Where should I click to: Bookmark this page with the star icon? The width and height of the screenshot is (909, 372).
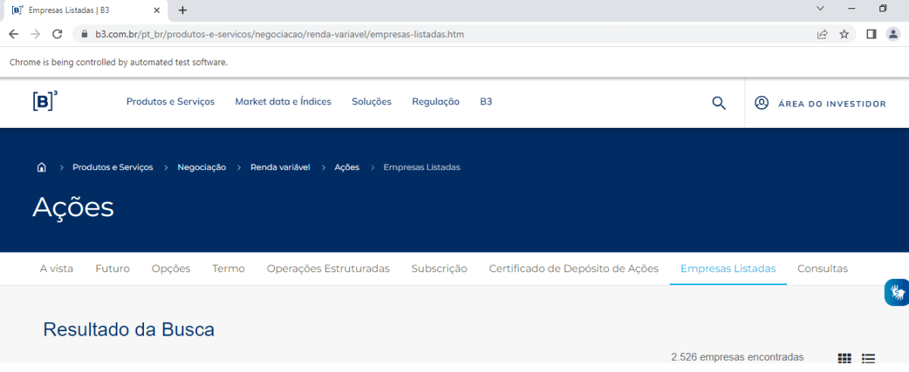pos(844,34)
